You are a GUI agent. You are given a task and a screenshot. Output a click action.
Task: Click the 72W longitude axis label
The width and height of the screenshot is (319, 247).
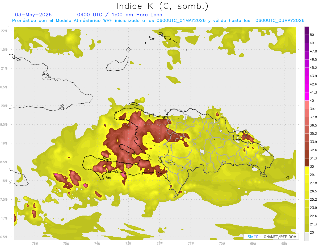click(x=159, y=243)
